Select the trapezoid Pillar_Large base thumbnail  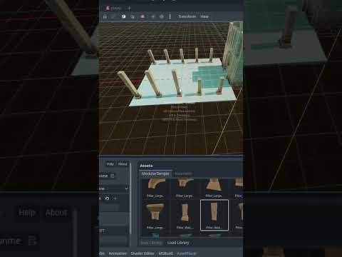[214, 188]
